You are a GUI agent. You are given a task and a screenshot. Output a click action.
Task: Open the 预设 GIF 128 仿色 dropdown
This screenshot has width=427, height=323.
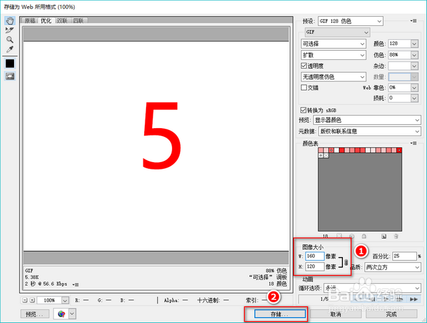tap(350, 21)
